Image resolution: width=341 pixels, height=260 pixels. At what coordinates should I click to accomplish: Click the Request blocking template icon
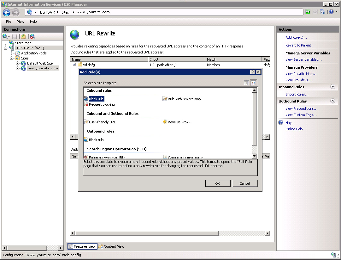86,104
